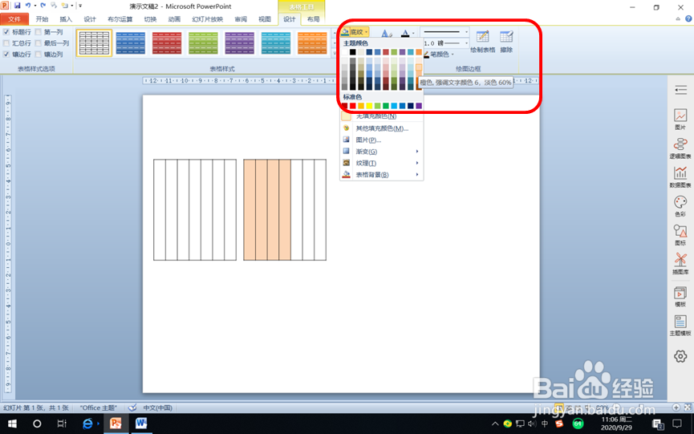
Task: Open the sidebar settings gear
Action: point(680,356)
